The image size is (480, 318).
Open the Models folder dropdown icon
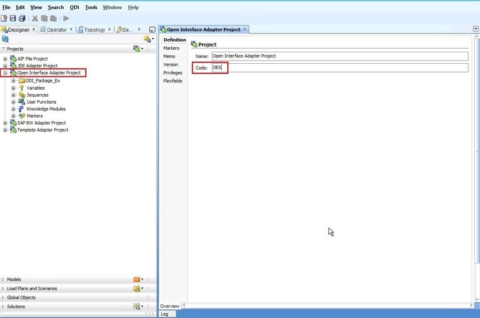[x=138, y=279]
